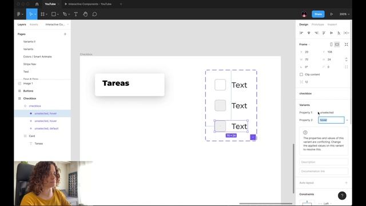Open the Frame type dropdown

pyautogui.click(x=305, y=45)
